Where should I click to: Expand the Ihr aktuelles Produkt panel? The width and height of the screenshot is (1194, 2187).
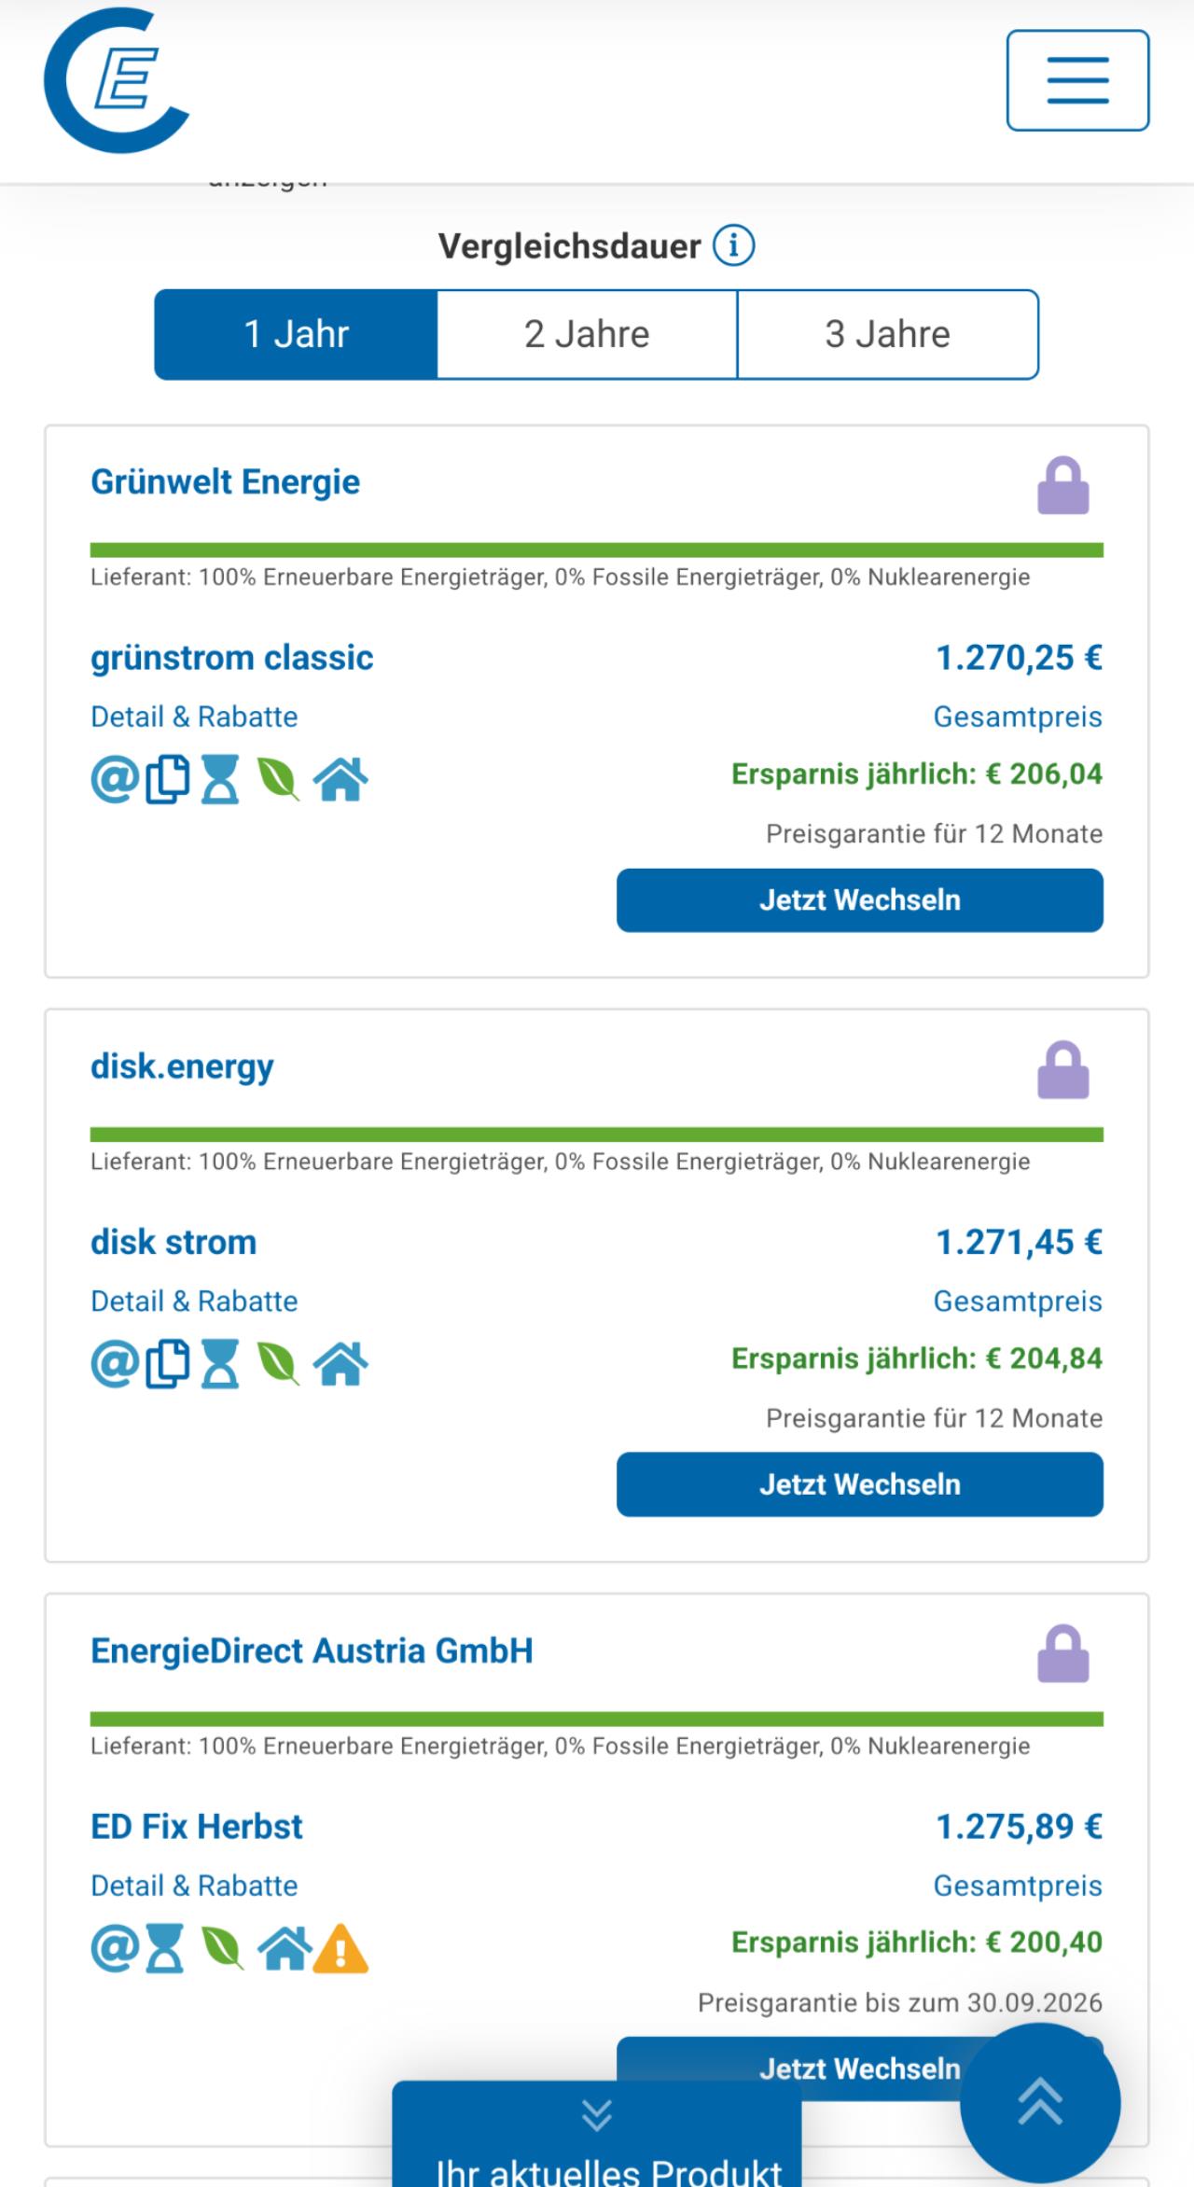[597, 2137]
